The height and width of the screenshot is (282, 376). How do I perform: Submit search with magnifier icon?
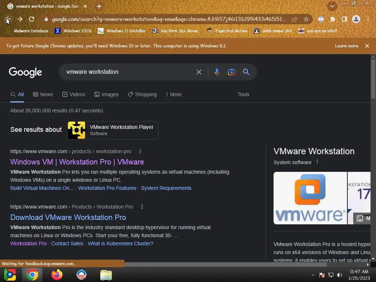tap(246, 72)
